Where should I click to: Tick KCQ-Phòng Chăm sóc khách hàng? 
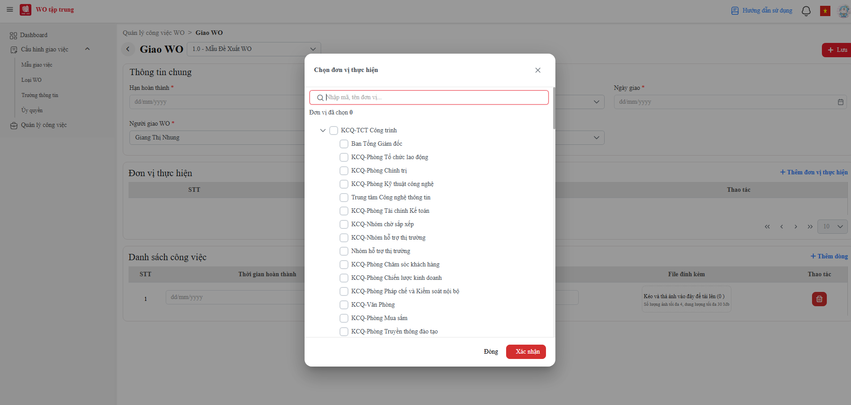pos(344,265)
